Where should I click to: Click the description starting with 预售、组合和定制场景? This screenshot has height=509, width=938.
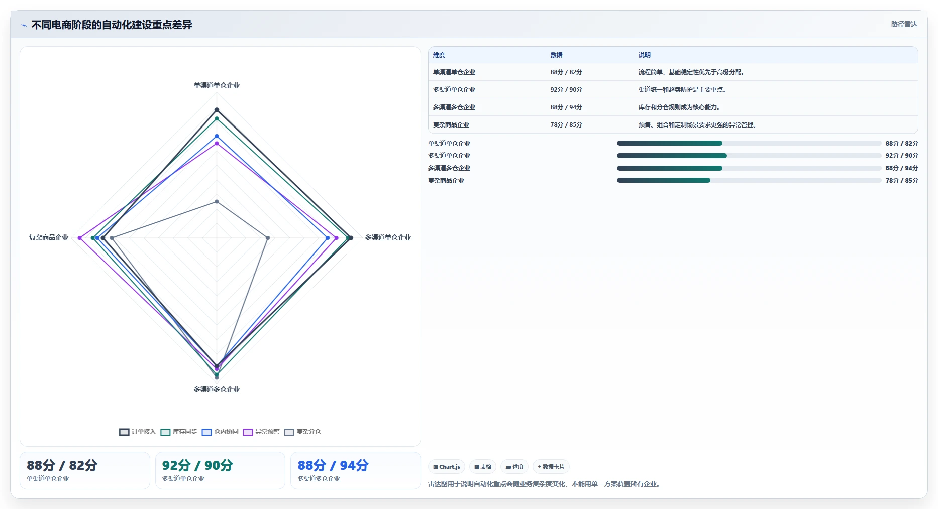[x=697, y=125]
